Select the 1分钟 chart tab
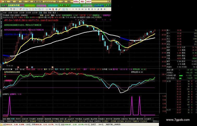The height and width of the screenshot is (126, 197). click(10, 13)
